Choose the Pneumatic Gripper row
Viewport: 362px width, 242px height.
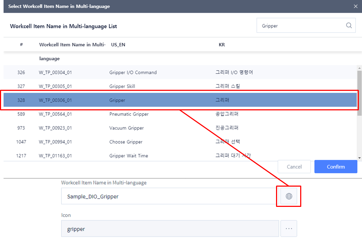[129, 114]
